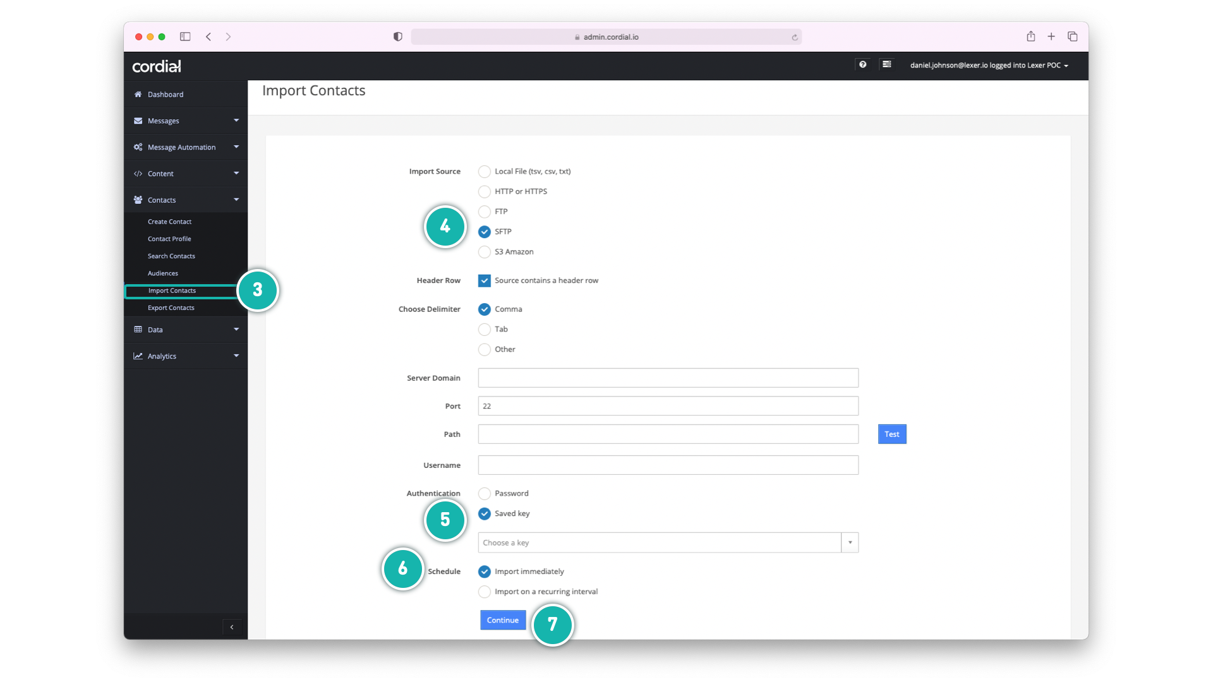This screenshot has height=682, width=1213.
Task: Uncheck Source contains a header row
Action: coord(485,280)
